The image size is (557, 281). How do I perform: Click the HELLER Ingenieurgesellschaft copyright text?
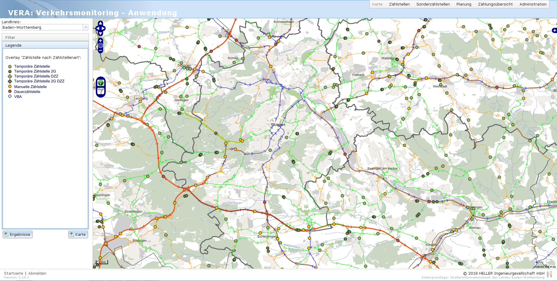(504, 273)
